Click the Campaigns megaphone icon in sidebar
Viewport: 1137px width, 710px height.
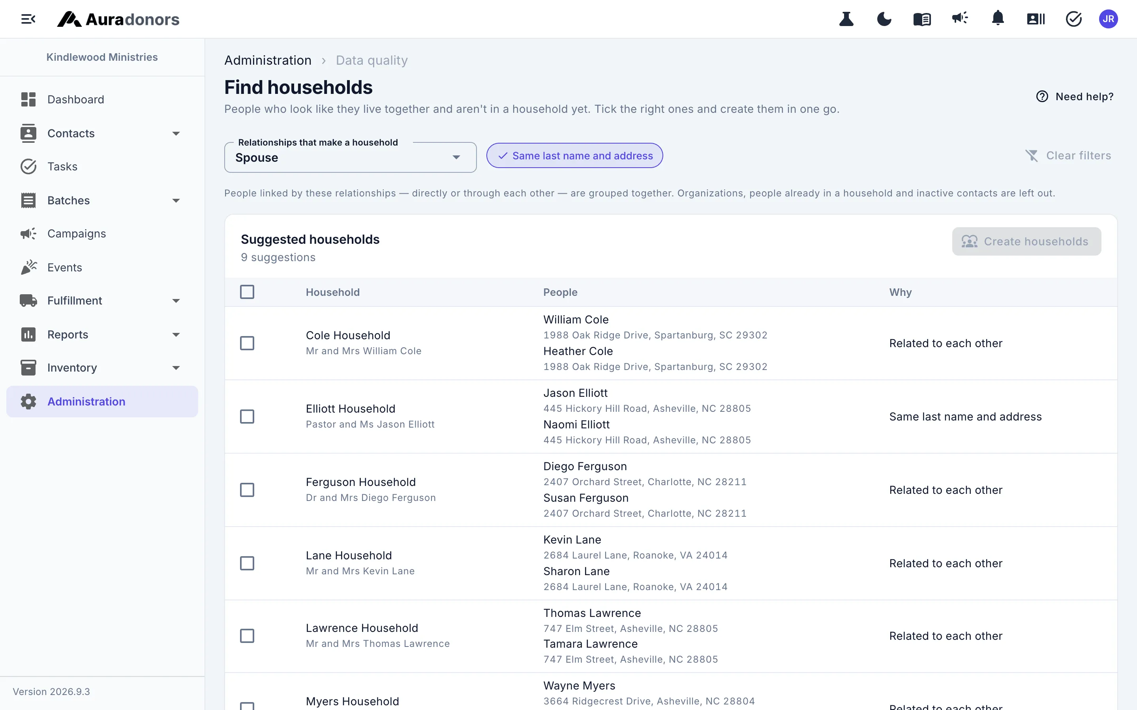tap(28, 234)
